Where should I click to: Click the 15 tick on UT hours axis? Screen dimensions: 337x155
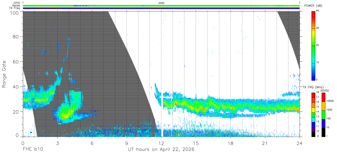click(x=196, y=143)
